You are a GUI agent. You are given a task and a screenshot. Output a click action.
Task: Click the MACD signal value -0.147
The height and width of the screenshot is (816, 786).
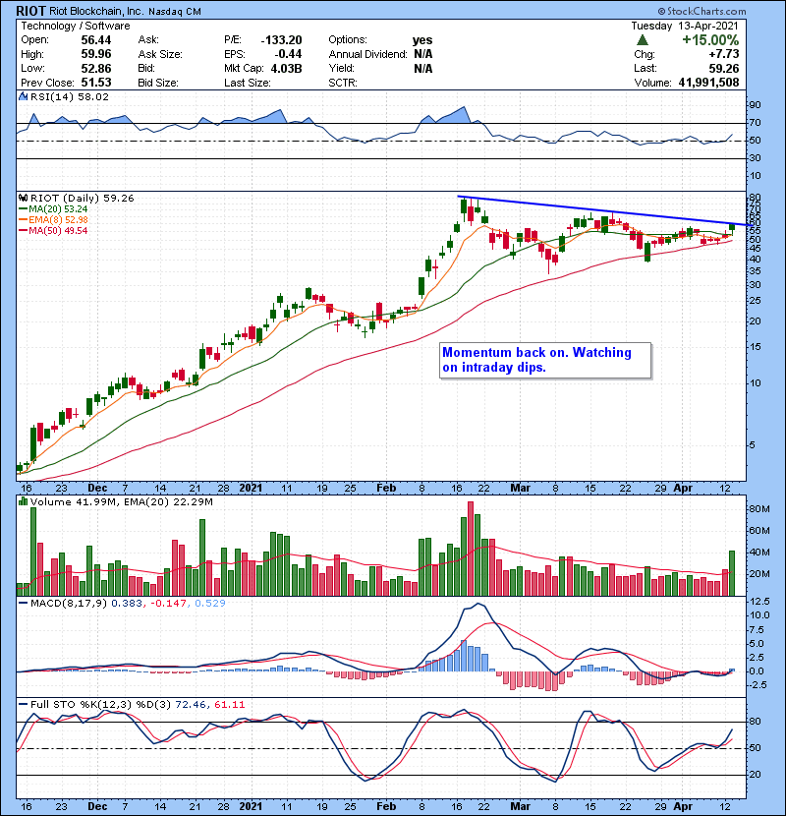tap(168, 604)
